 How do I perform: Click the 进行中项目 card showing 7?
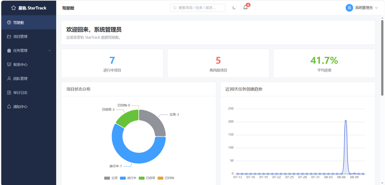pyautogui.click(x=112, y=63)
